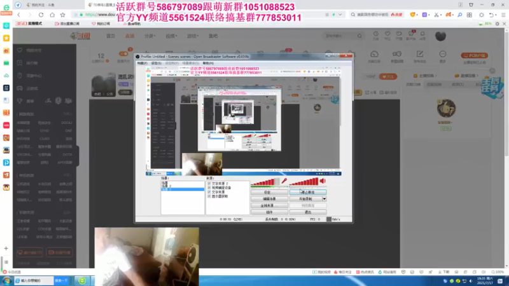
Task: Open the 添加直播订阅 bookmark item
Action: pyautogui.click(x=67, y=24)
